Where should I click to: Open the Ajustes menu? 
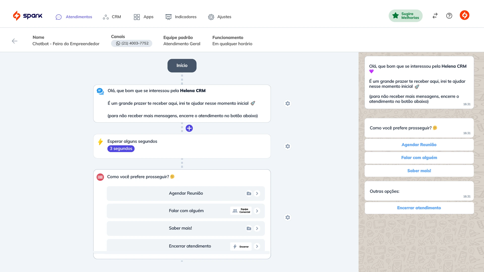point(219,17)
